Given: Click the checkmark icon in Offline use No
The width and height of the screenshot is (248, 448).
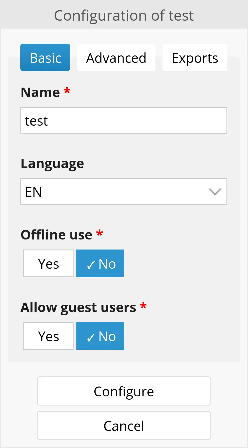Looking at the screenshot, I should click(91, 265).
